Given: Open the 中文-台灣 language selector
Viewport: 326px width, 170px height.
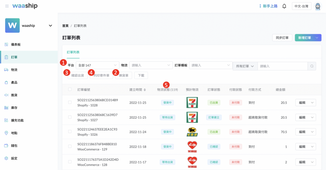Looking at the screenshot, I should pos(301,6).
